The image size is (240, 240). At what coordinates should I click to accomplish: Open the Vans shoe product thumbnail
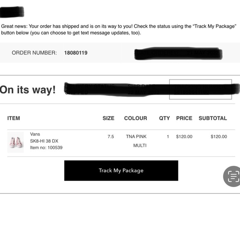[x=15, y=142]
